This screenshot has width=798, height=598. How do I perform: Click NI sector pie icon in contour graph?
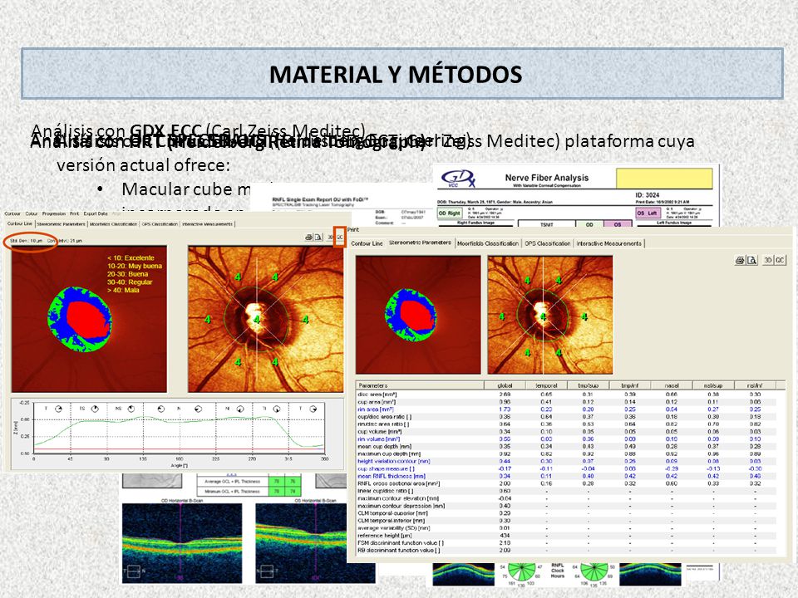pos(240,409)
